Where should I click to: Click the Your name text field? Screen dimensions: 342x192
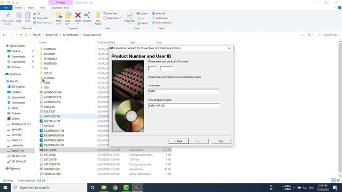[x=183, y=91]
